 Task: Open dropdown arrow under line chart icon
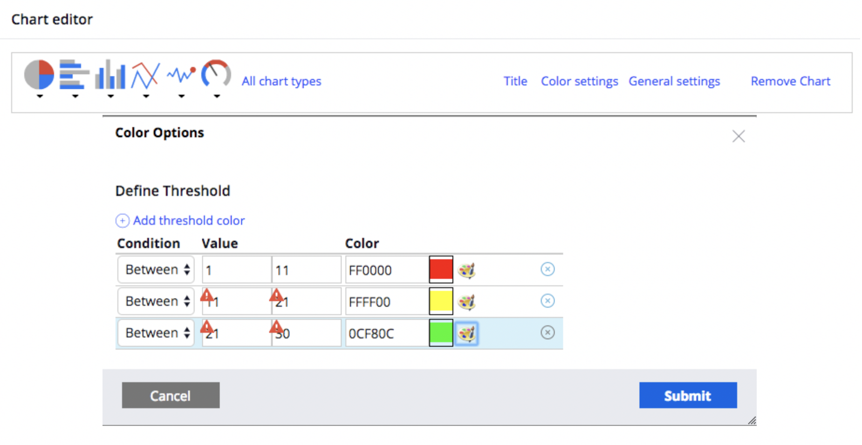[146, 96]
